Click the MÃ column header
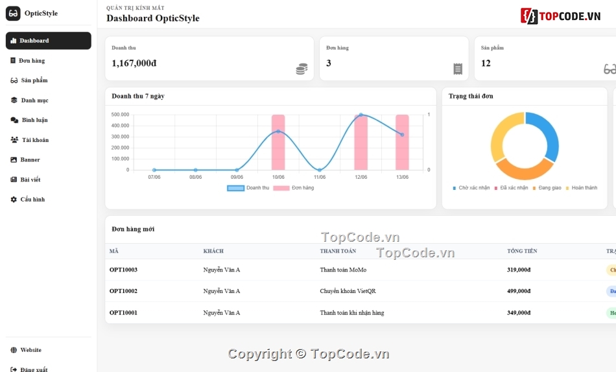The image size is (616, 372). pos(114,251)
